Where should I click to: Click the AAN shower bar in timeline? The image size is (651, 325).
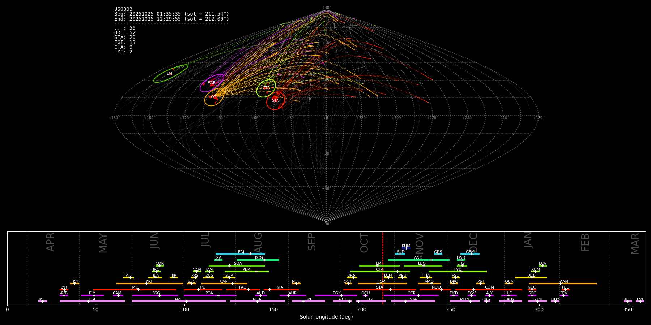click(563, 283)
